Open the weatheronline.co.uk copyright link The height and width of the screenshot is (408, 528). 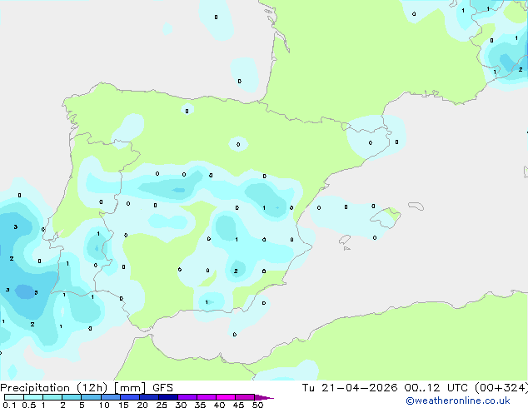[x=457, y=401]
